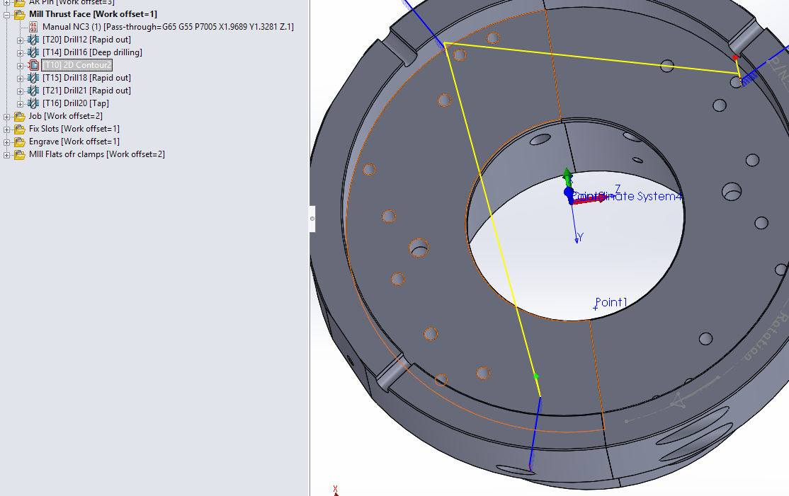
Task: Expand the MIll Flats ofr clamps node
Action: click(6, 154)
